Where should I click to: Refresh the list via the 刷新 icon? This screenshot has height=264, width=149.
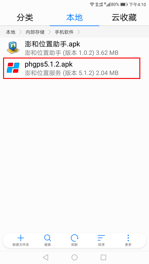tap(74, 238)
